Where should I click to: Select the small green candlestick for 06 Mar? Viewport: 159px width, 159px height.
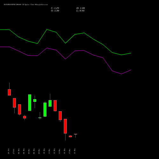(x=35, y=100)
